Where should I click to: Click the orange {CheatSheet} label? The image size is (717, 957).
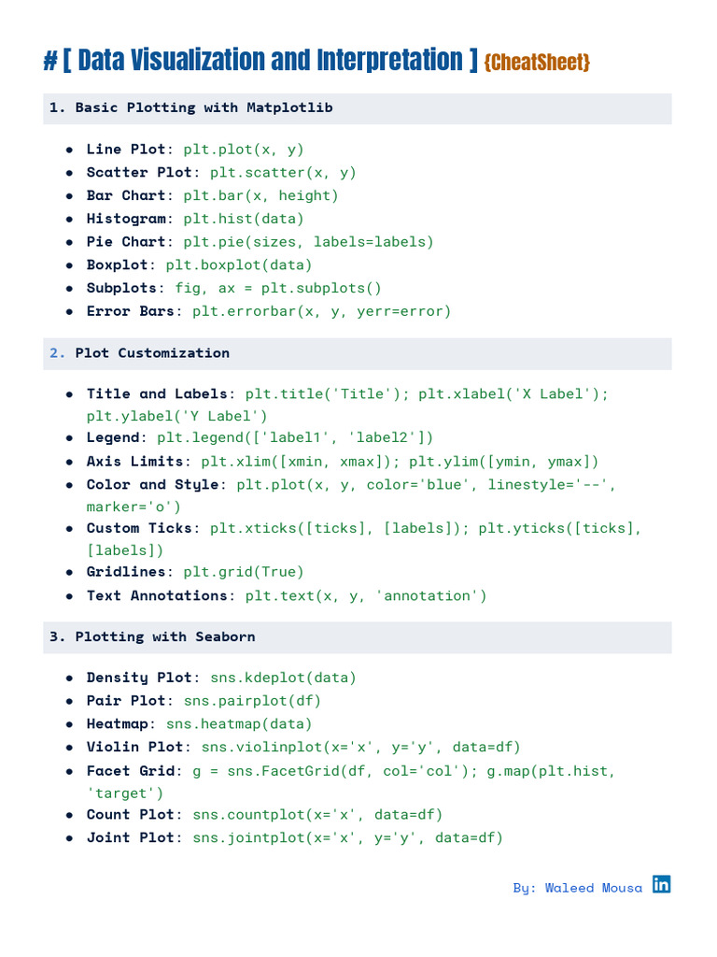[537, 63]
